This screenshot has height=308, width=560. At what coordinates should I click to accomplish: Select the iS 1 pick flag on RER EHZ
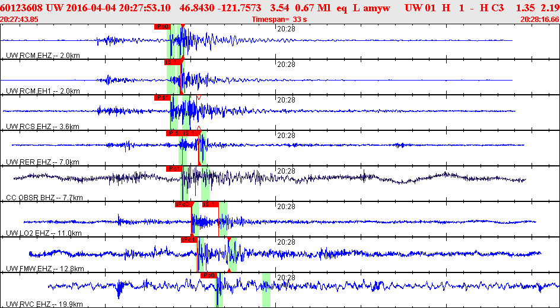point(189,133)
